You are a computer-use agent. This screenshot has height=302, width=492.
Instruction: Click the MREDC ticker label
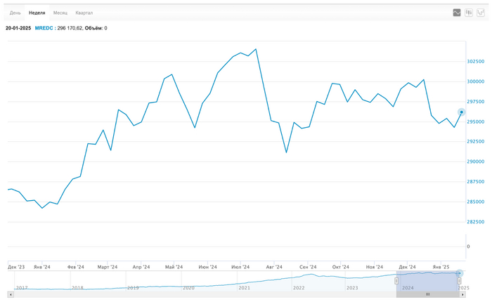[x=44, y=28]
